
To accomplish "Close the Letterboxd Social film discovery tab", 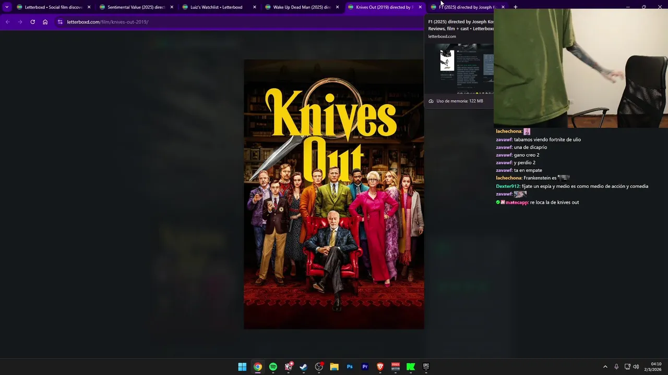I will tap(89, 7).
